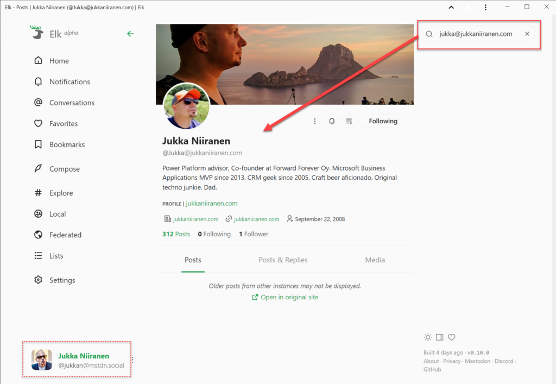Maximize the Elk window
The height and width of the screenshot is (384, 556).
527,7
